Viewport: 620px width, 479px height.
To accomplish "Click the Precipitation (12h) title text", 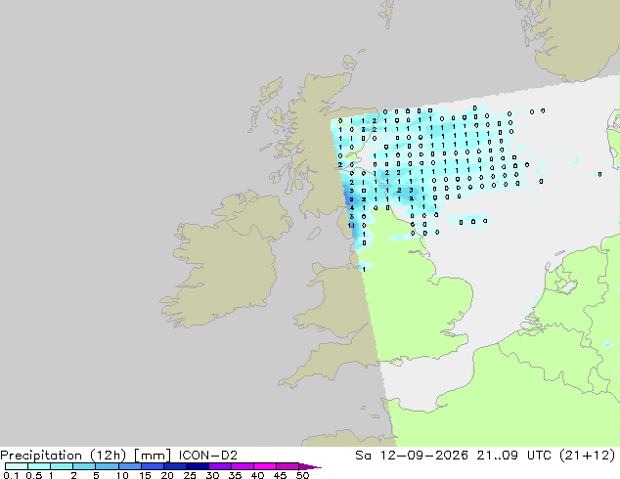I will pos(64,456).
